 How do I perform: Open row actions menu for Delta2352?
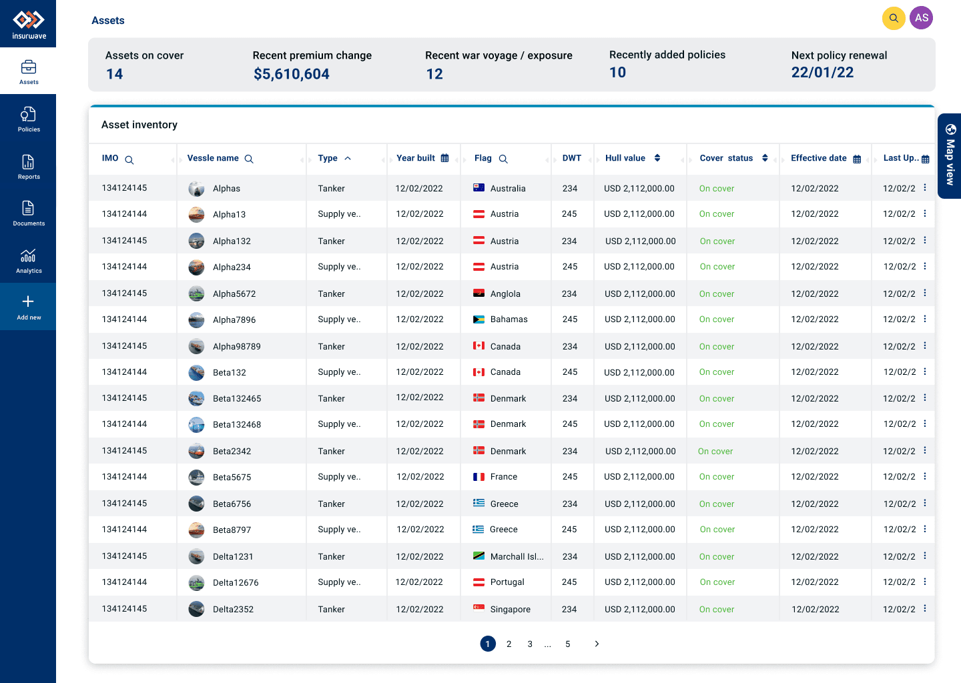(x=925, y=608)
